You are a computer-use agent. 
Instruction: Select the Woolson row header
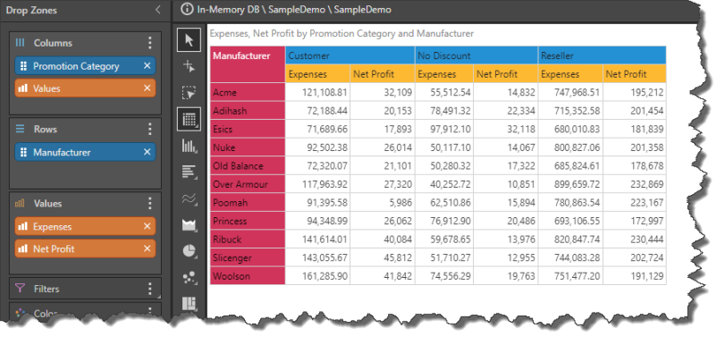pos(248,276)
